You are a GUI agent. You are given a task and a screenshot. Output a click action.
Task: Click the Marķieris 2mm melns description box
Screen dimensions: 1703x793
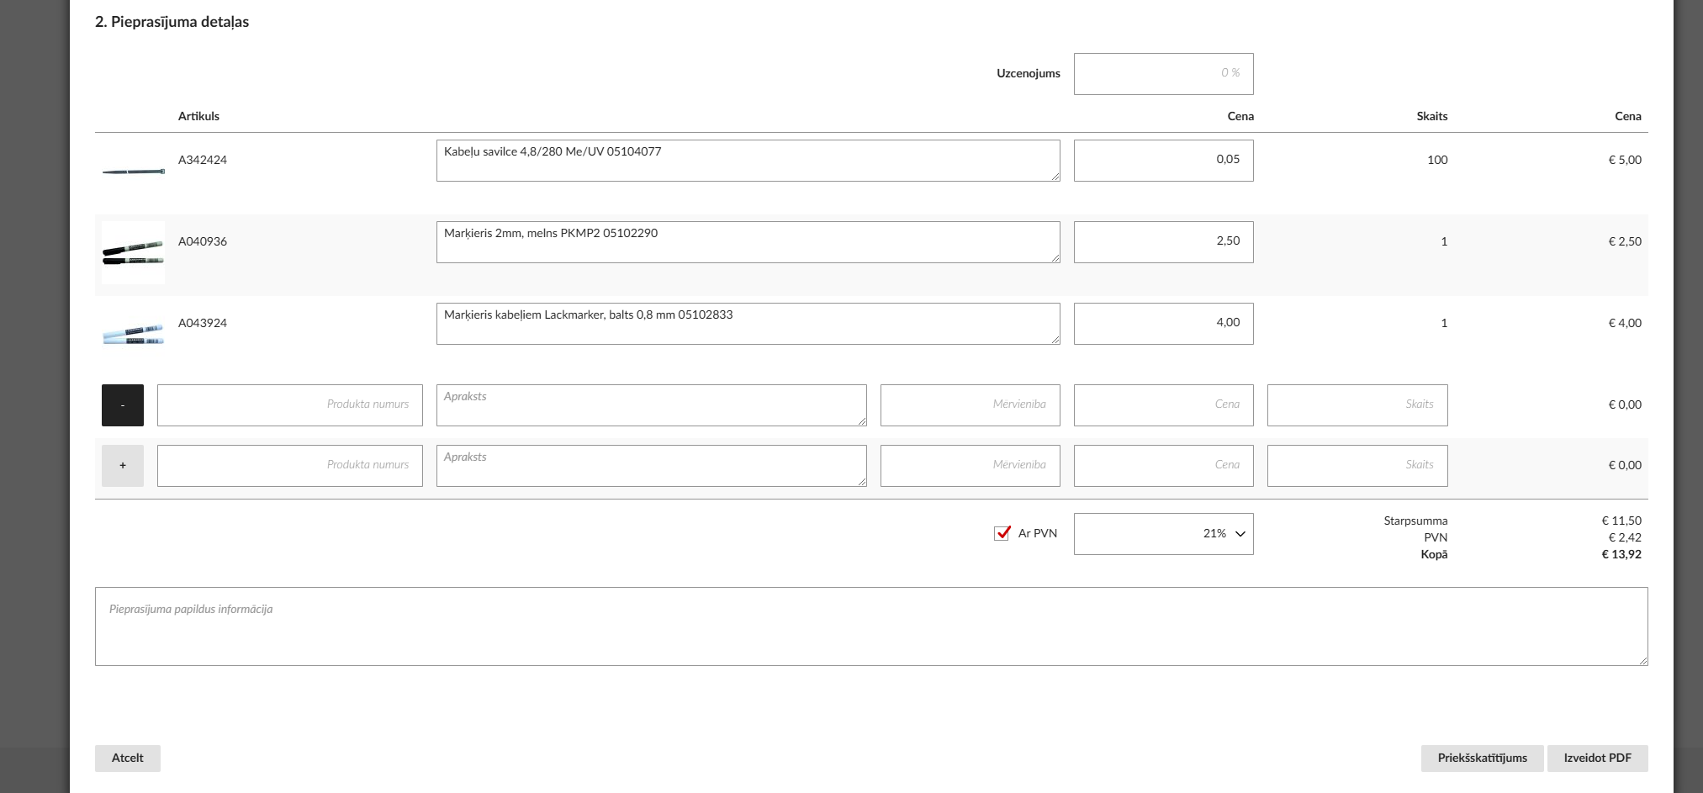[748, 242]
